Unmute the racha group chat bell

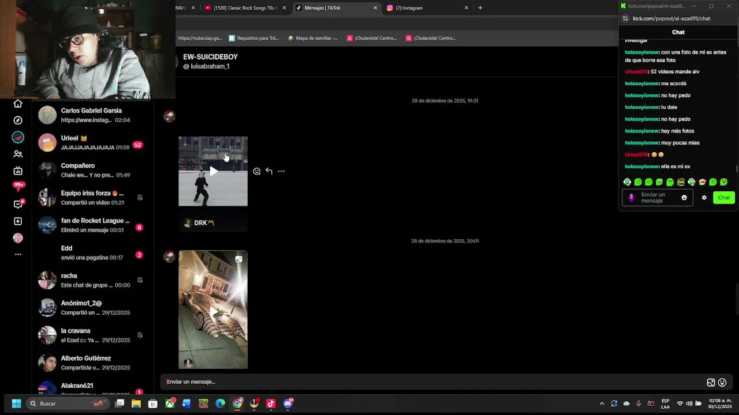[140, 280]
